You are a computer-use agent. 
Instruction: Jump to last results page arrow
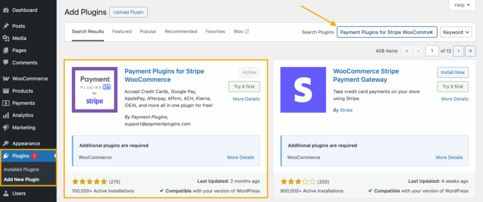click(470, 51)
